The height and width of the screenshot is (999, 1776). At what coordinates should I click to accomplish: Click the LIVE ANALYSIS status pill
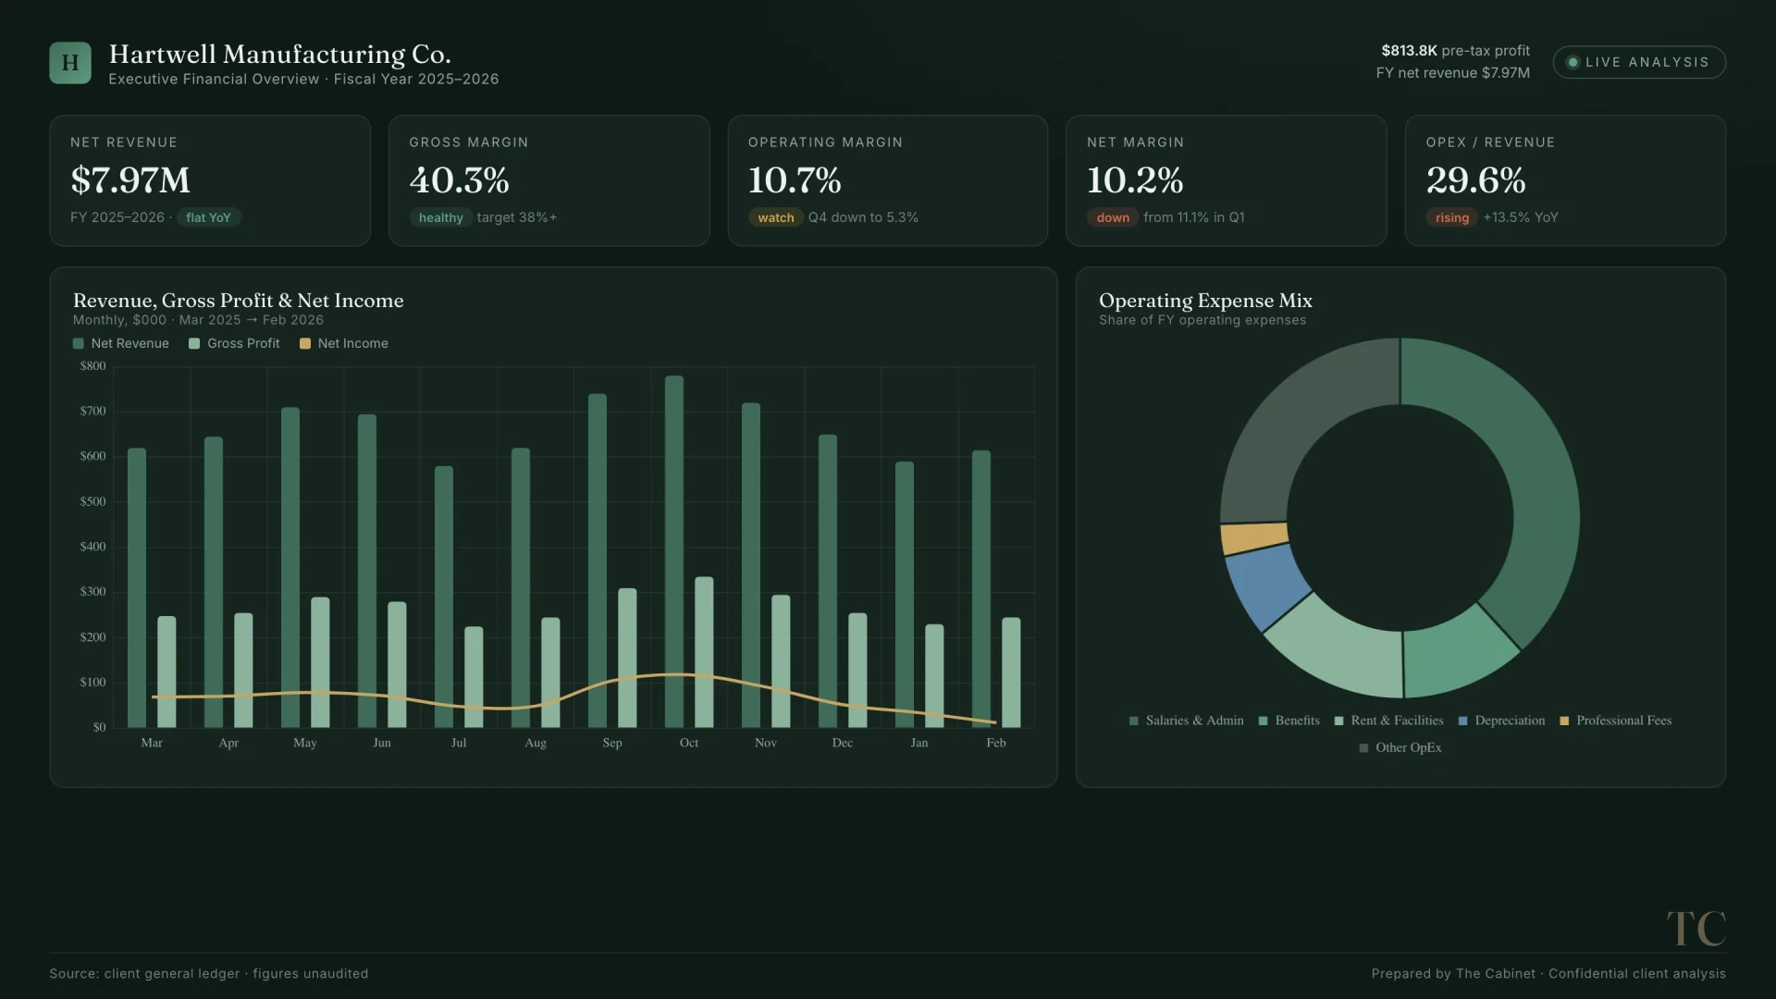pos(1639,62)
